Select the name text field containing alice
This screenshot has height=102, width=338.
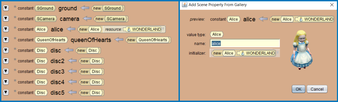pyautogui.click(x=245, y=43)
